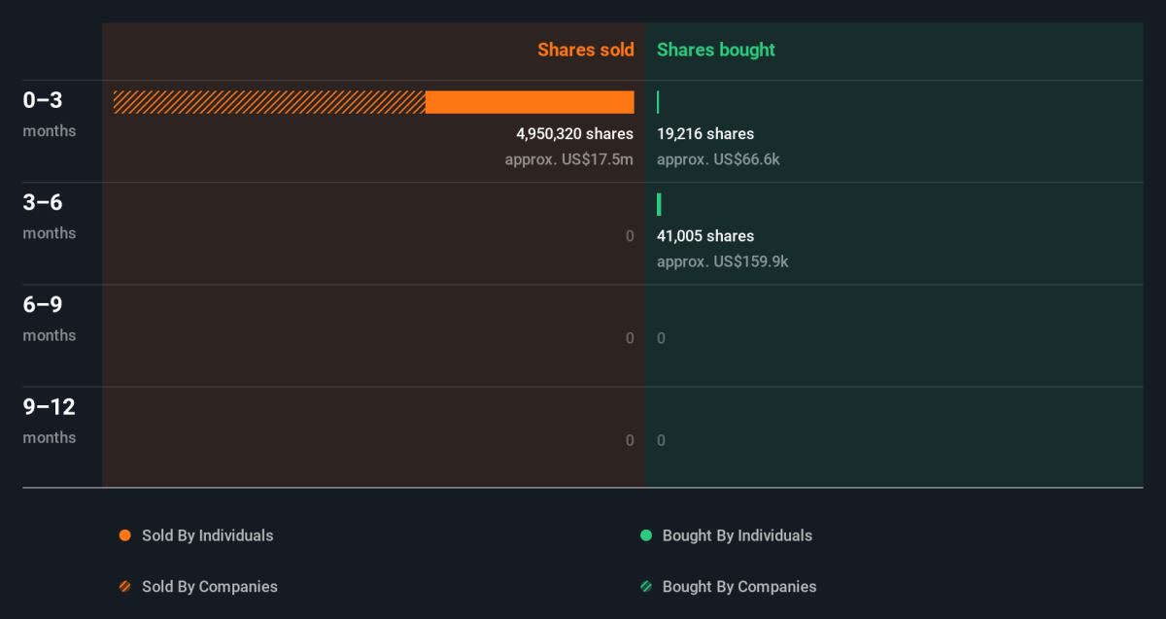Select the 3–6 months row label
1166x619 pixels.
pyautogui.click(x=50, y=216)
